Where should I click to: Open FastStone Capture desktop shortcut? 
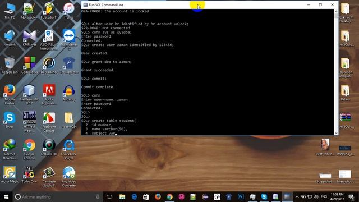click(49, 122)
